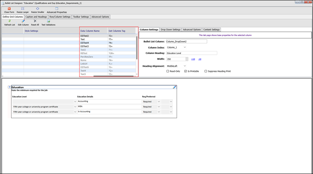Screen dimensions: 313x174
Task: Open the Education Level dropdown in the In Accounting row
Action: pos(75,112)
